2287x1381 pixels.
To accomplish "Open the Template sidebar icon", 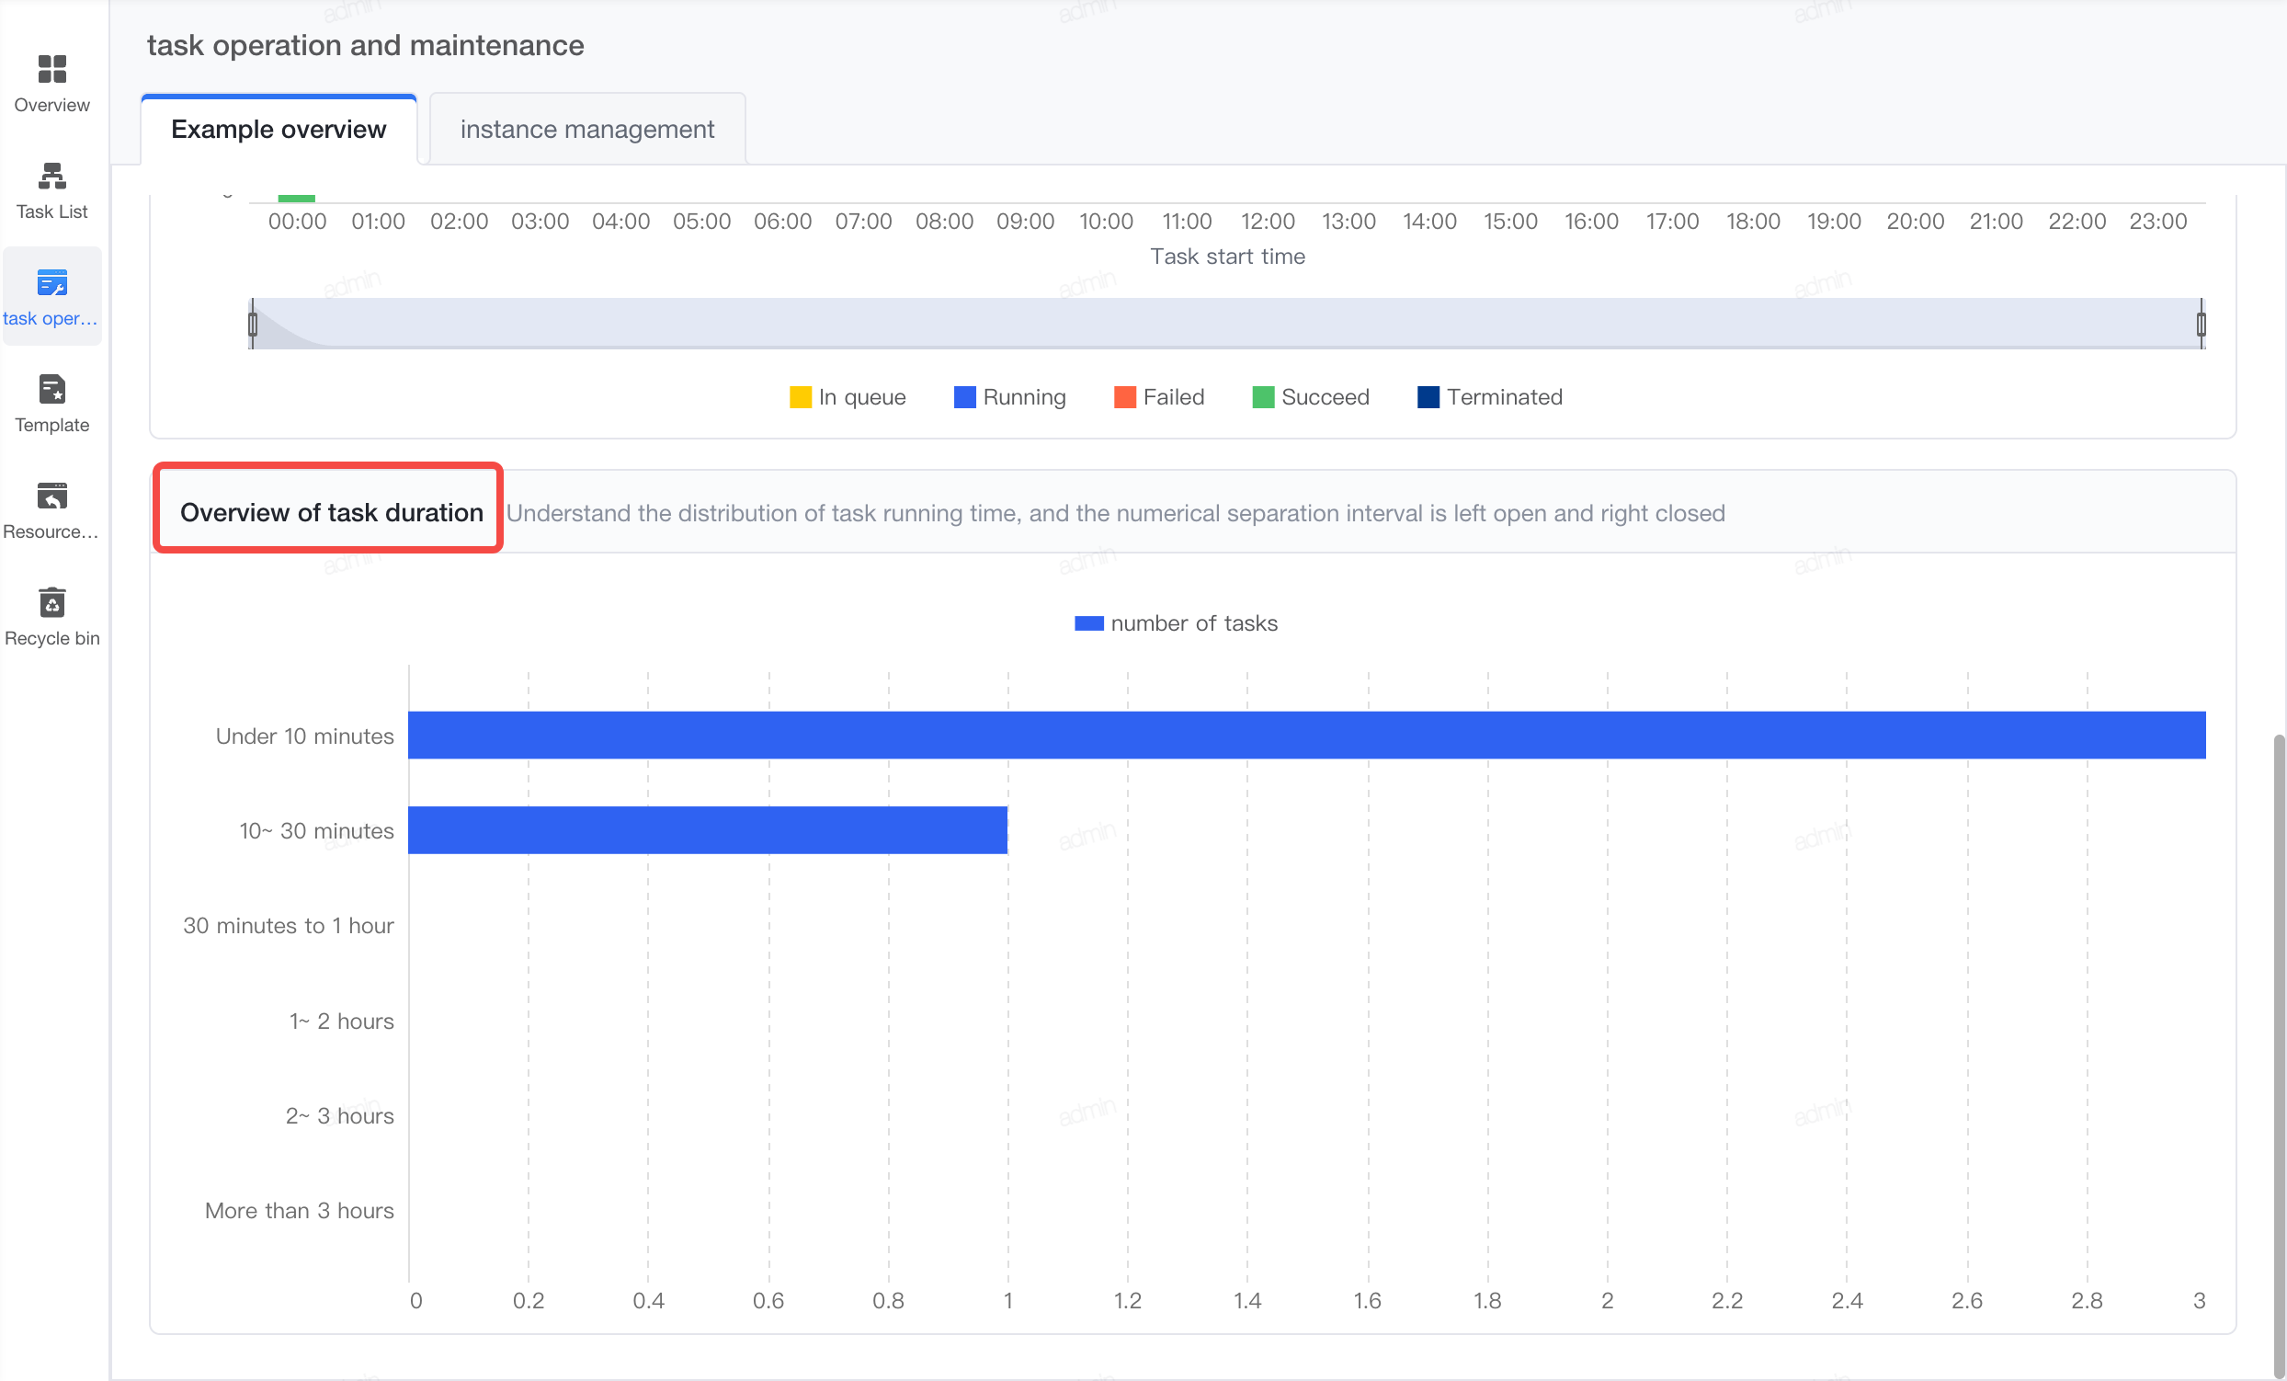I will (52, 389).
